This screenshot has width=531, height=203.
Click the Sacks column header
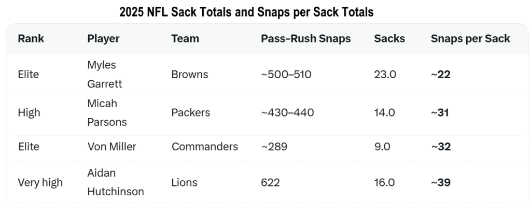(x=389, y=38)
